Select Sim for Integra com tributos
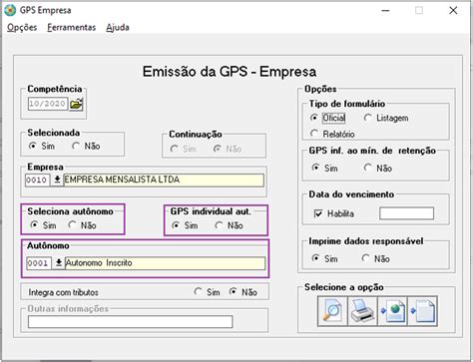The image size is (473, 362). click(x=207, y=292)
